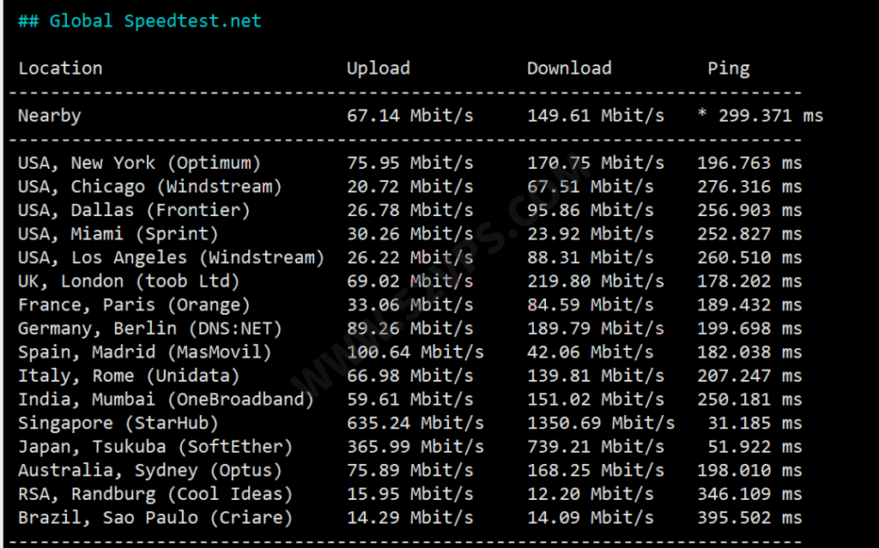Click Tsukuba upload '365.99 Mbit/s'
879x548 pixels.
[x=415, y=446]
